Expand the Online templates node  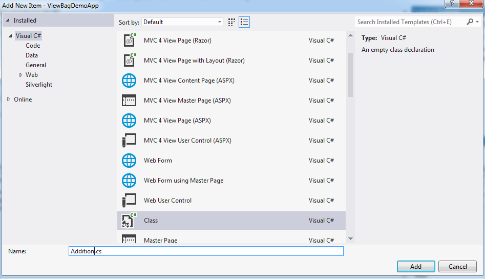(x=8, y=99)
